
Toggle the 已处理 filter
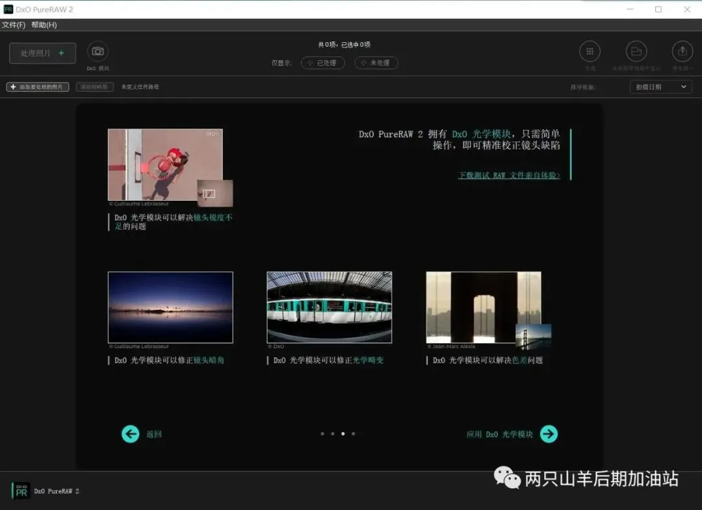pos(323,63)
